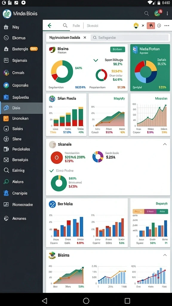Click the green Bislans button
Viewport: 172px width, 306px height.
pos(118,49)
